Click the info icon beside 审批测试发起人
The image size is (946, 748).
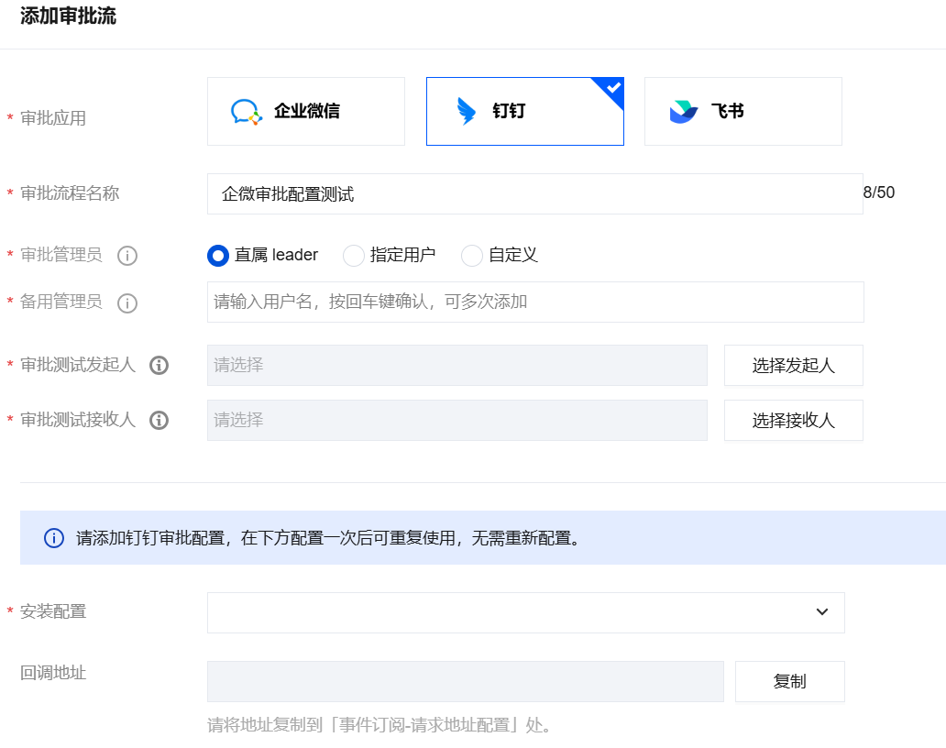[159, 366]
